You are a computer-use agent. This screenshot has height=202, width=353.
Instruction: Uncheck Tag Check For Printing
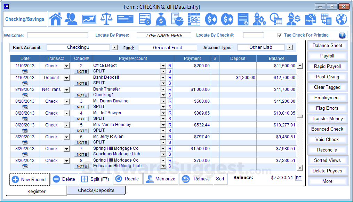click(x=280, y=35)
